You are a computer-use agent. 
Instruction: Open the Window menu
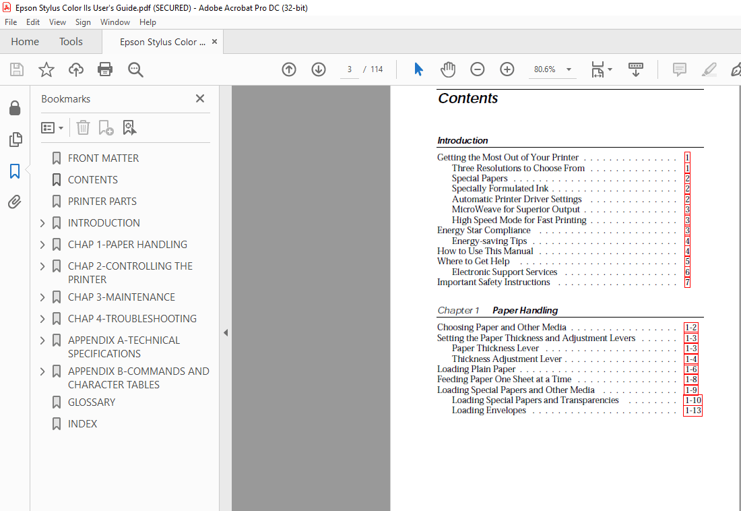[x=115, y=22]
